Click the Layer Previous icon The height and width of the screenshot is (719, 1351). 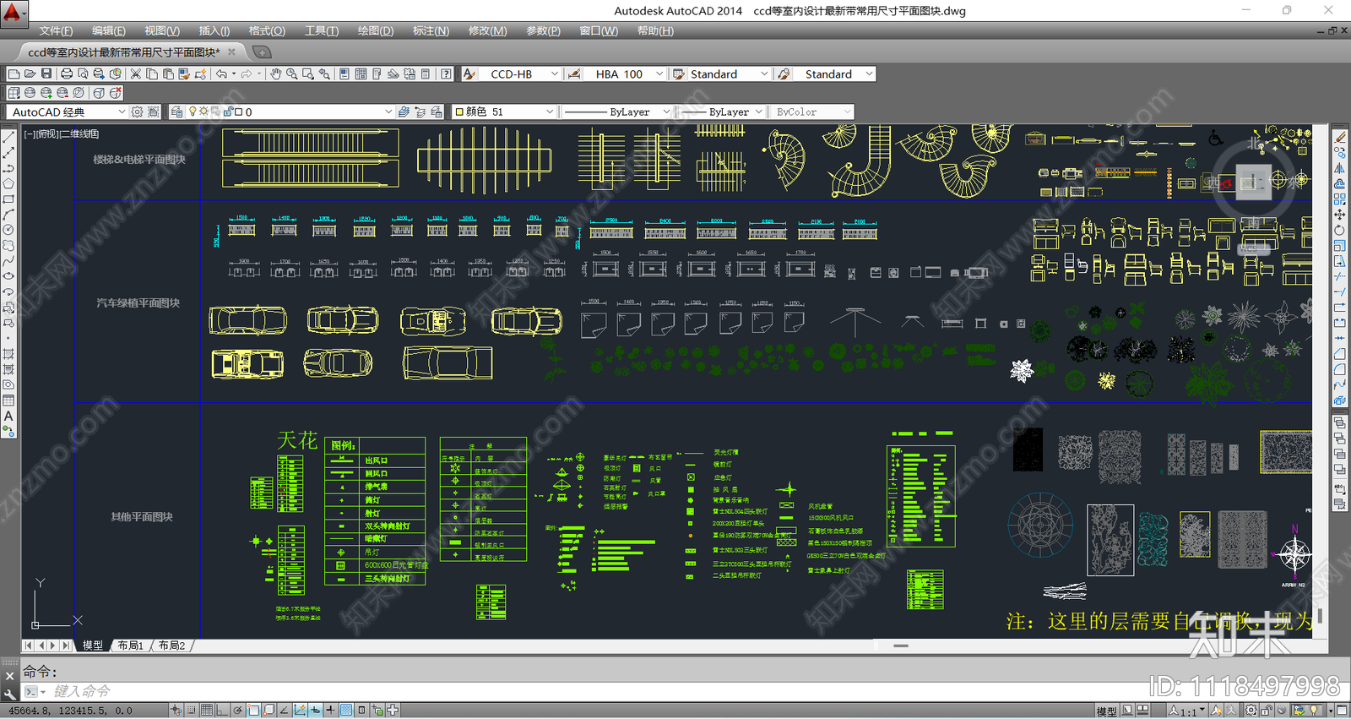[420, 112]
